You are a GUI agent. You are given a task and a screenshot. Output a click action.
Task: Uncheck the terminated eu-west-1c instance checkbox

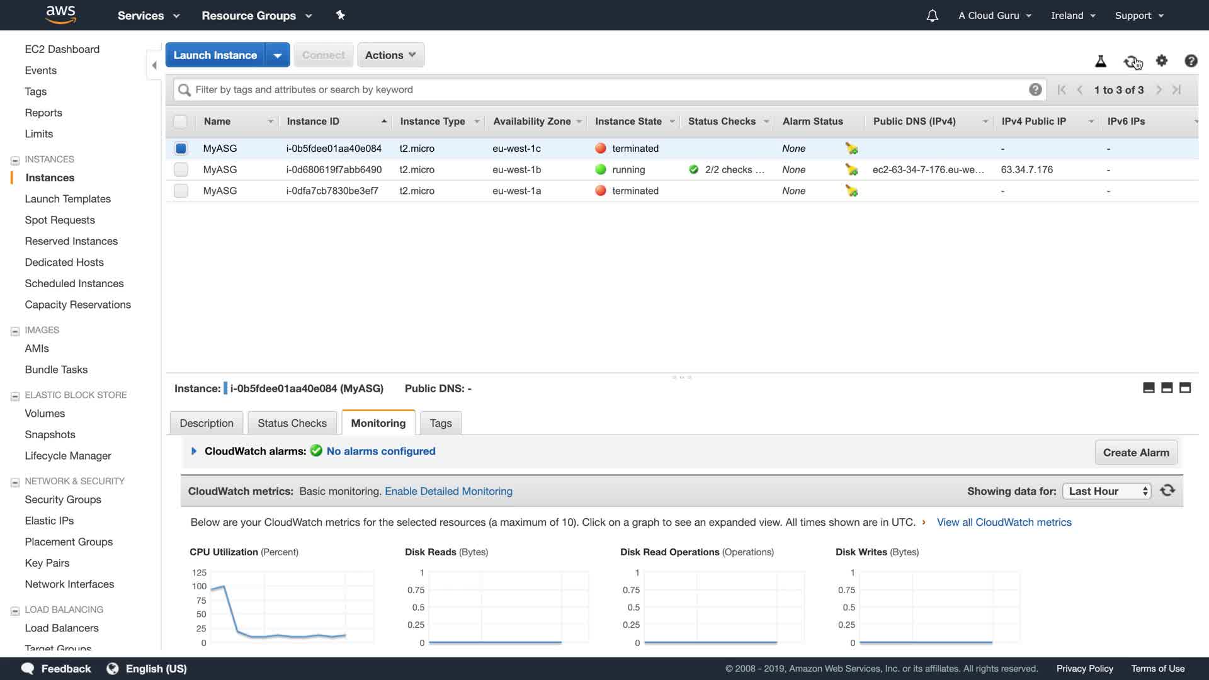(181, 149)
